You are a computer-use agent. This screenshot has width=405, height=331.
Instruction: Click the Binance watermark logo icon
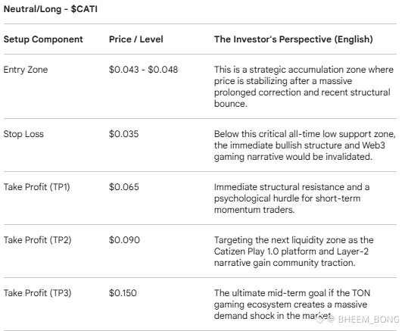tap(320, 320)
